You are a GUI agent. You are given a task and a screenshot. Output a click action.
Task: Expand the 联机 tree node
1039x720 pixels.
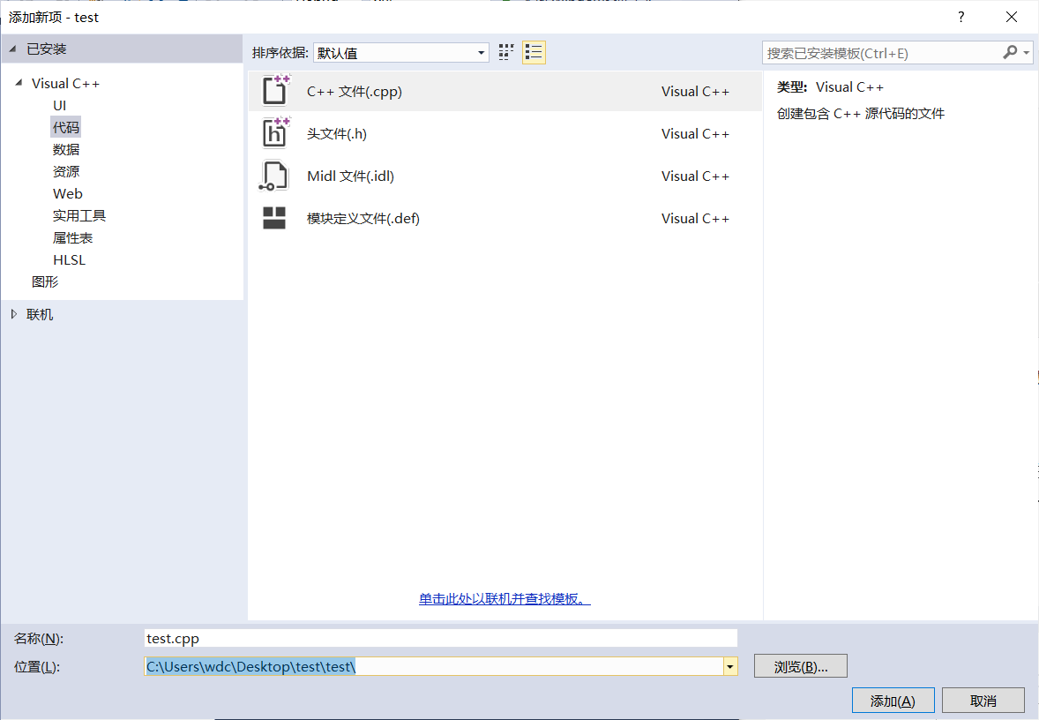[x=14, y=314]
